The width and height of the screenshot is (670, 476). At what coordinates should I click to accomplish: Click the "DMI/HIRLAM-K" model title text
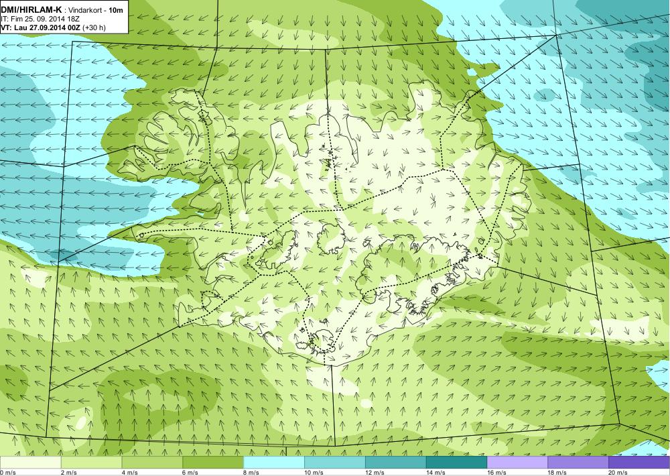(31, 10)
